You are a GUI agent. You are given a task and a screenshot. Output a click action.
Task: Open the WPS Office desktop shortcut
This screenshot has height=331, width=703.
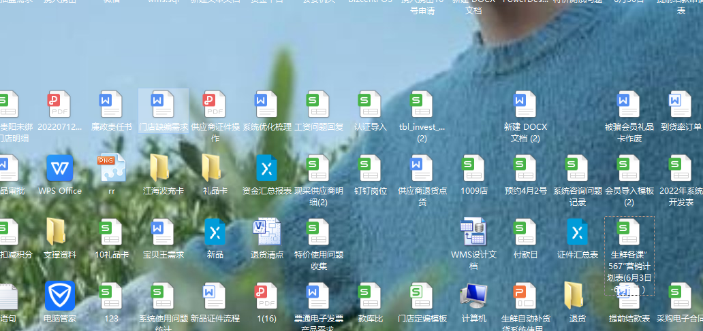[59, 169]
